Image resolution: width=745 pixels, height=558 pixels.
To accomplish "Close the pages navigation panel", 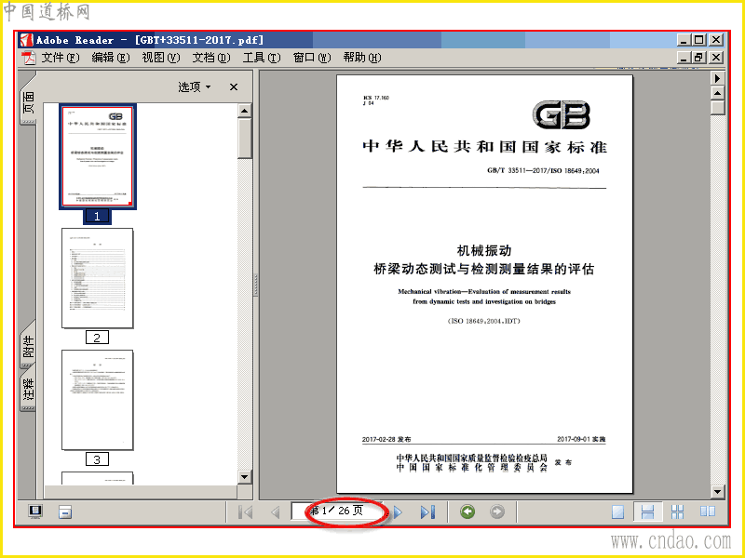I will [x=234, y=86].
